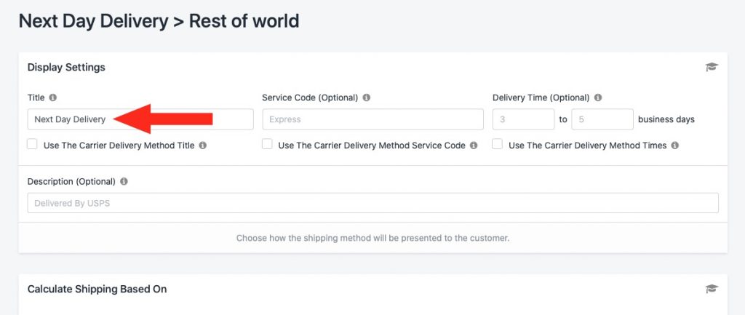The height and width of the screenshot is (315, 745).
Task: Click info icon after Carrier Delivery Method Times
Action: pos(674,145)
